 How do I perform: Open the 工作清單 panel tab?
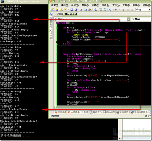click(x=73, y=112)
